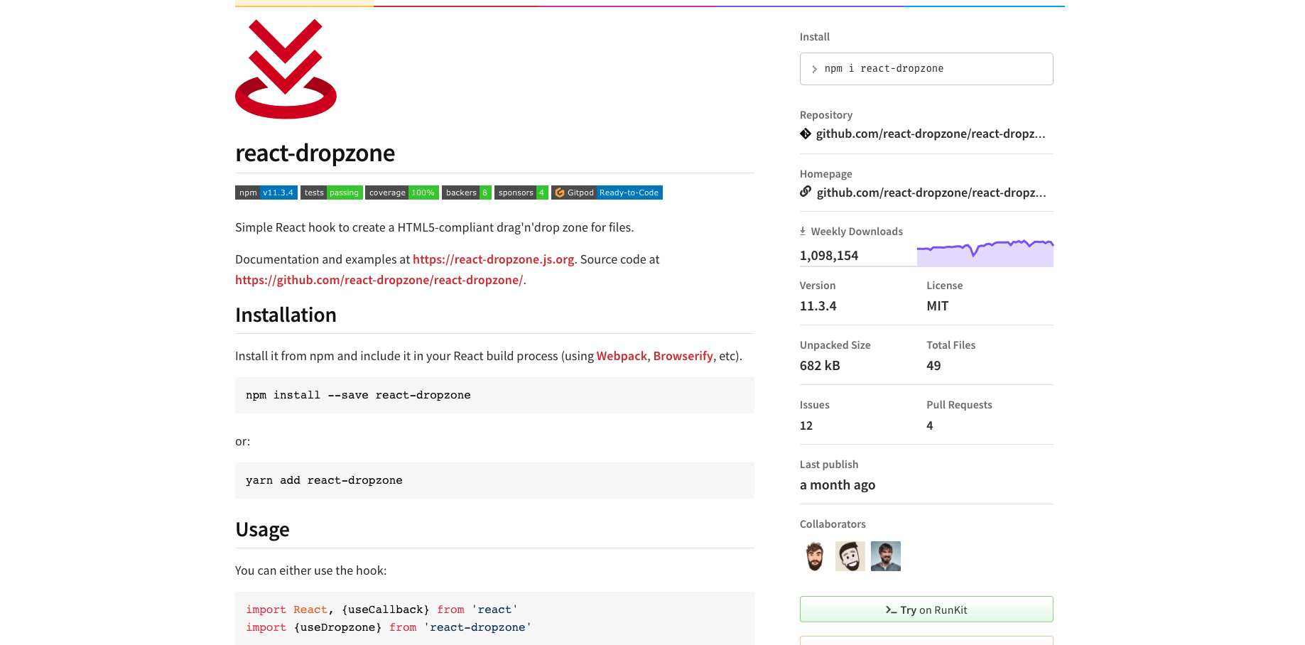
Task: Open the second collaborator cartoon avatar
Action: (850, 556)
